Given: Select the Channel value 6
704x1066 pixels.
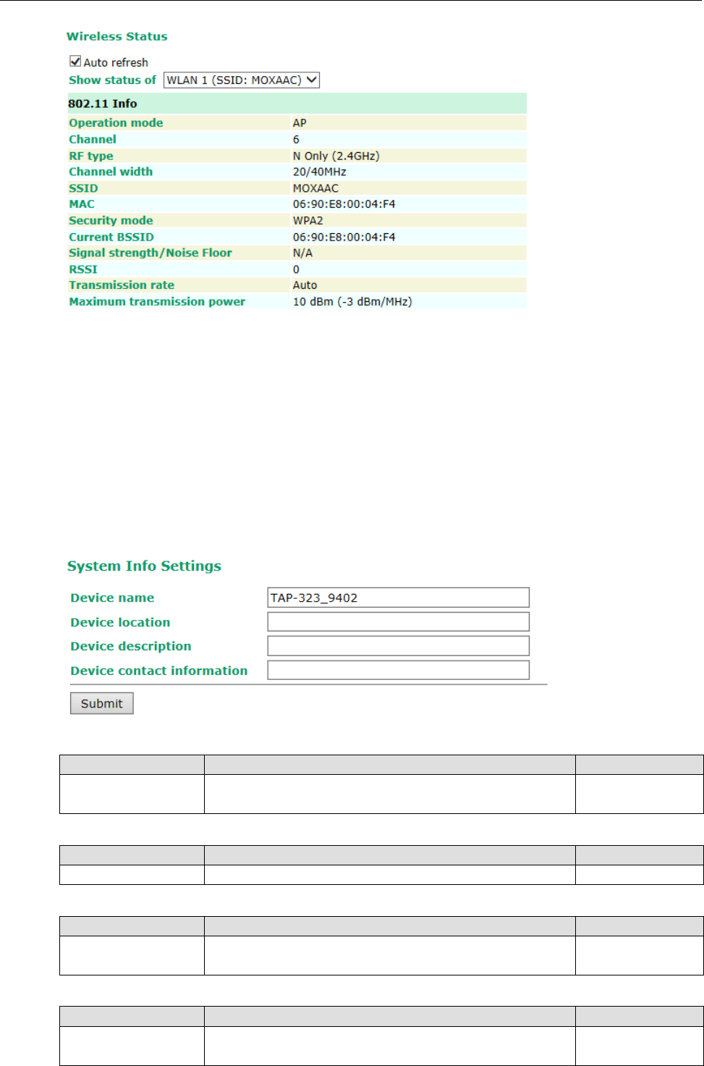Looking at the screenshot, I should pos(296,139).
